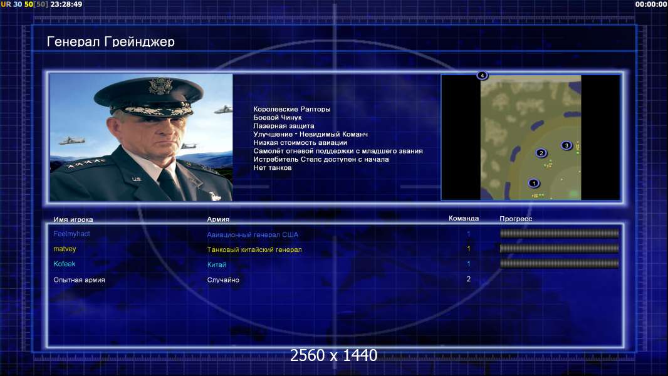Click column header 'Имя игрока'

[x=73, y=220]
